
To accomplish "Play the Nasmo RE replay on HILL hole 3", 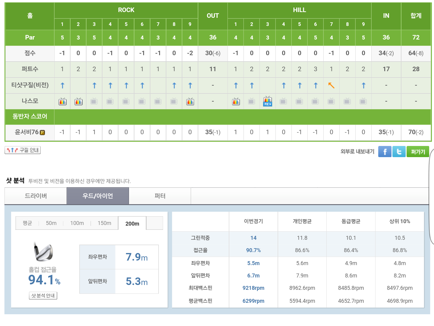I will pyautogui.click(x=267, y=101).
